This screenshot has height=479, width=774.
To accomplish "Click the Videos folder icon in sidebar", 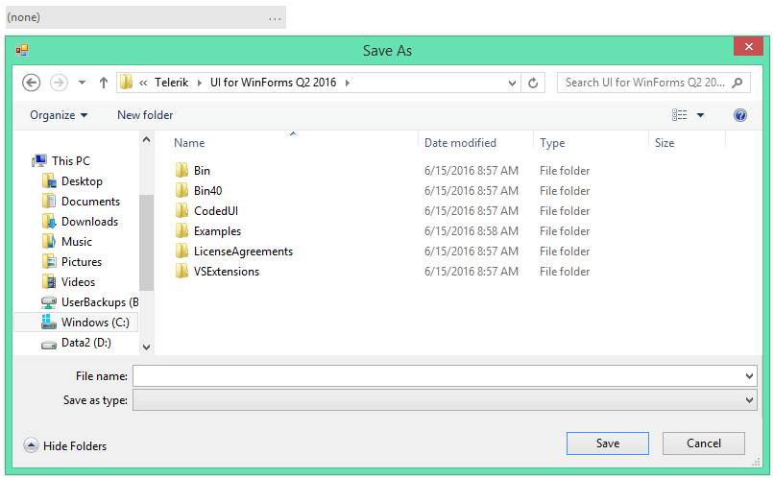I will (49, 282).
